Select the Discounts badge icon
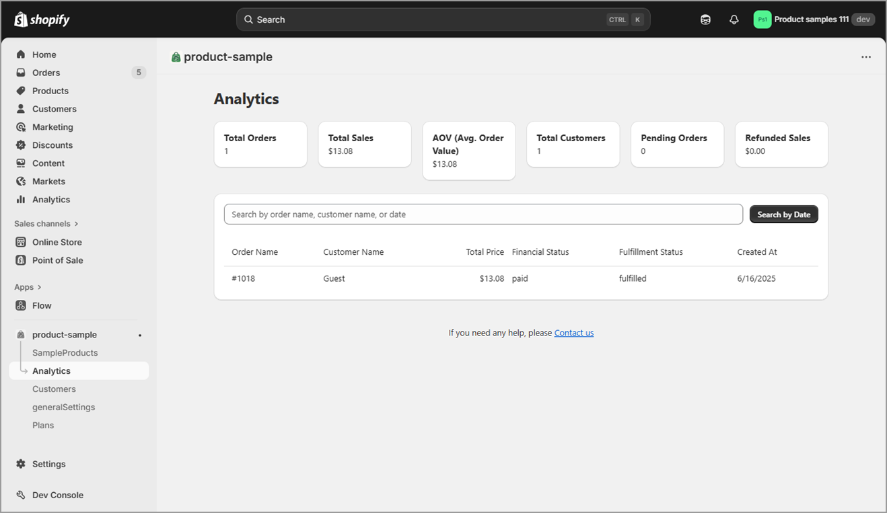887x513 pixels. pos(21,145)
